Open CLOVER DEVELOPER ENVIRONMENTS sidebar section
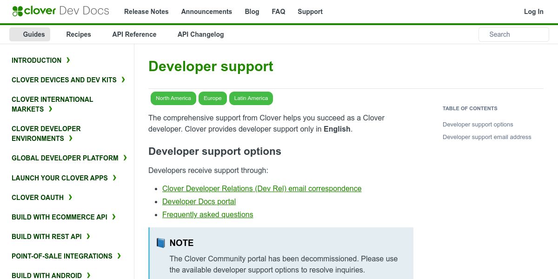 (x=46, y=133)
